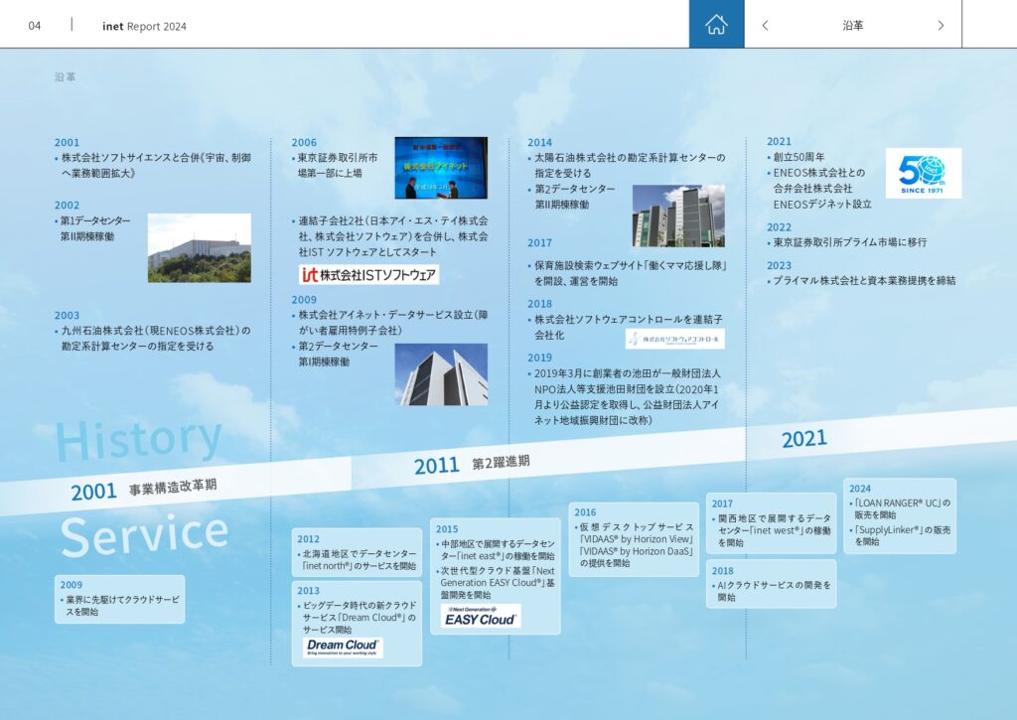Click the 2013 Dream Cloud service card text
The image size is (1017, 720).
(360, 618)
